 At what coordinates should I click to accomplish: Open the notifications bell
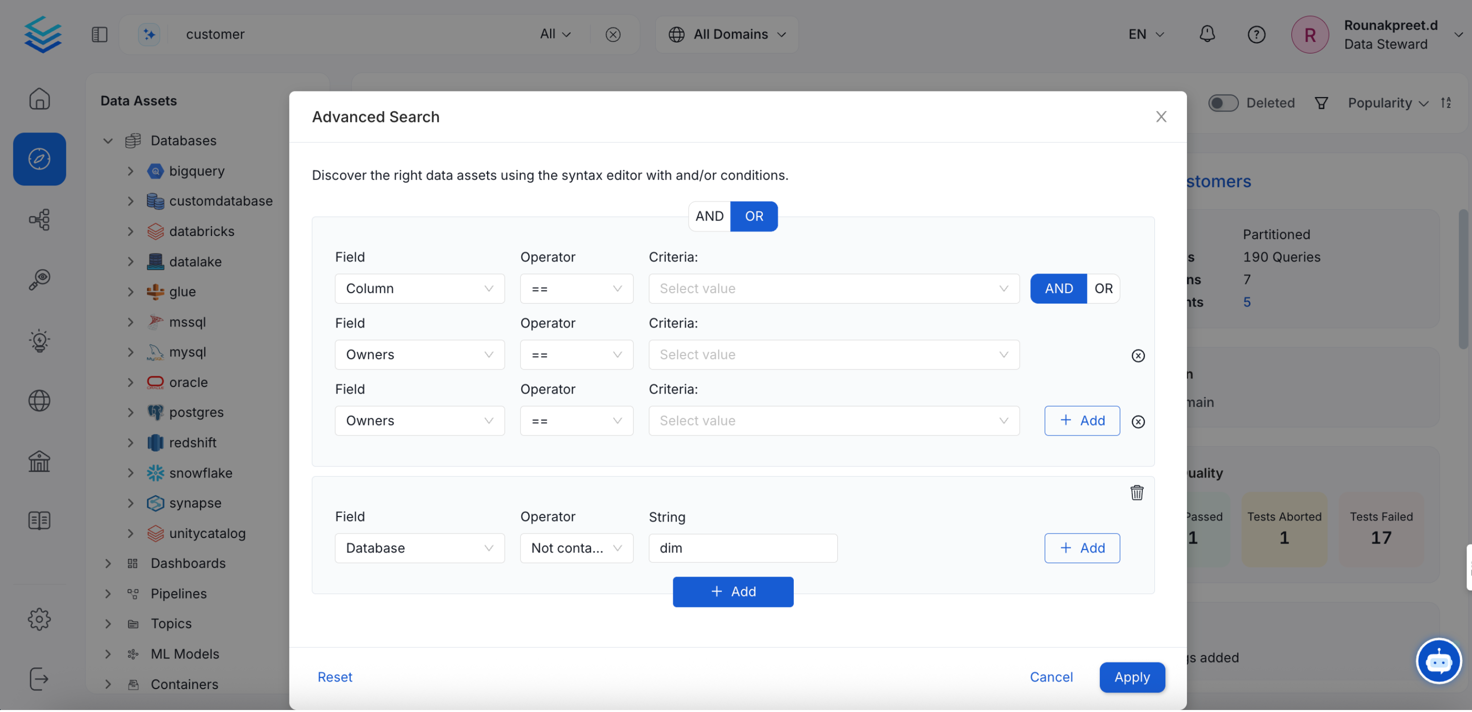[x=1207, y=33]
